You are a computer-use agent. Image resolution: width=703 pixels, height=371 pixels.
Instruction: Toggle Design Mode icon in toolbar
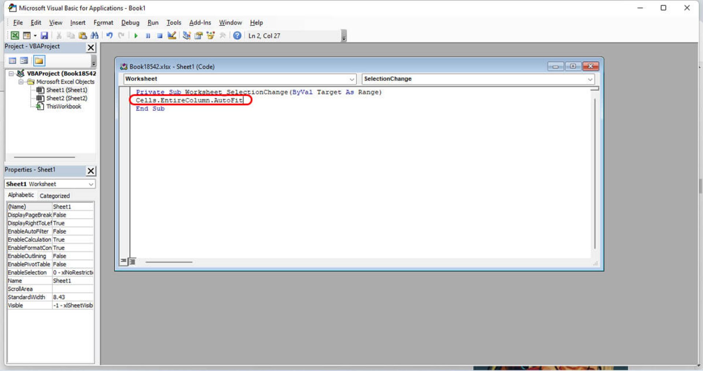(172, 35)
